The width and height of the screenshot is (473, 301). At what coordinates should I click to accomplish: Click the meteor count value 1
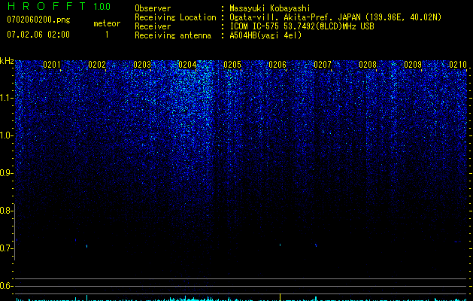tap(107, 35)
